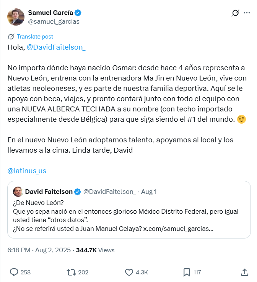257x282 pixels.
Task: Open the share post icon
Action: point(245,272)
